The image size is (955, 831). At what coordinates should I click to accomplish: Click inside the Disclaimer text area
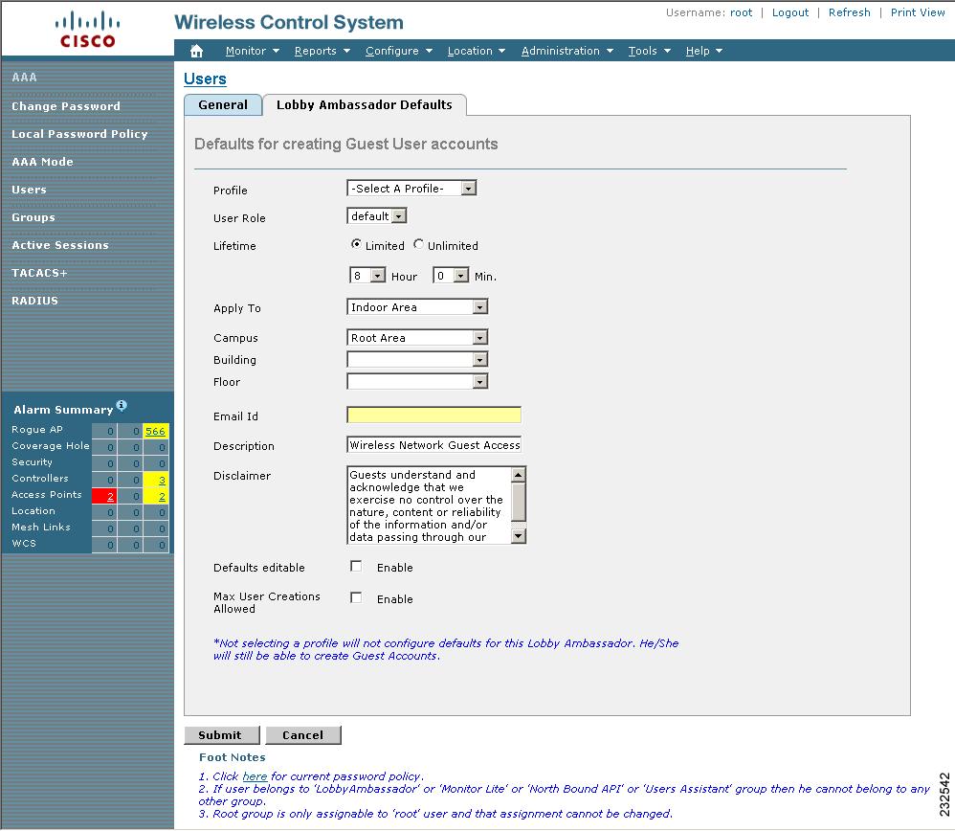point(430,505)
